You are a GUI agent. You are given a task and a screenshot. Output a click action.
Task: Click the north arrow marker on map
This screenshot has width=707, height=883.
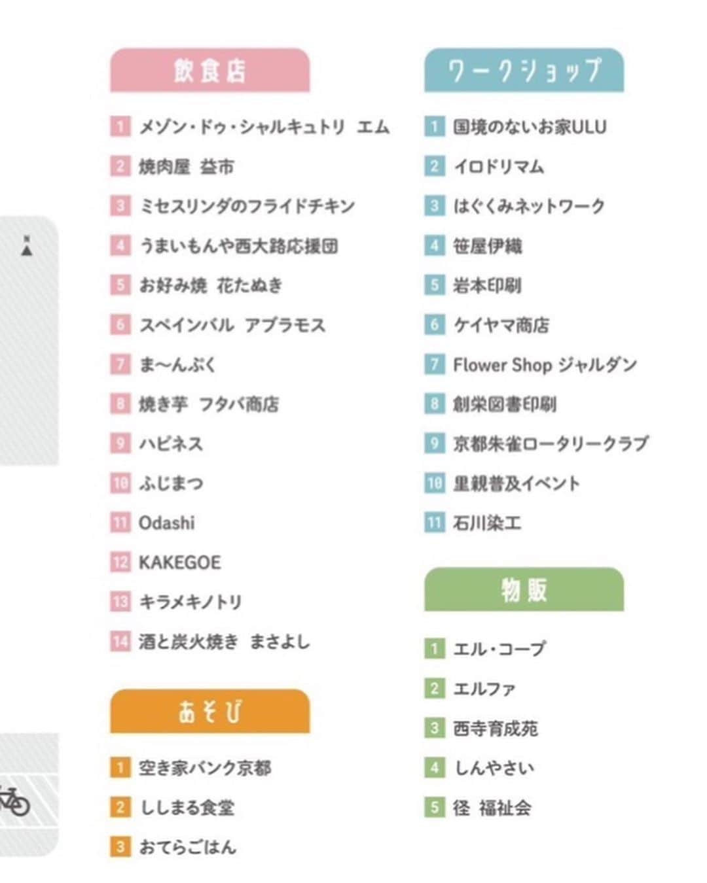[x=27, y=246]
